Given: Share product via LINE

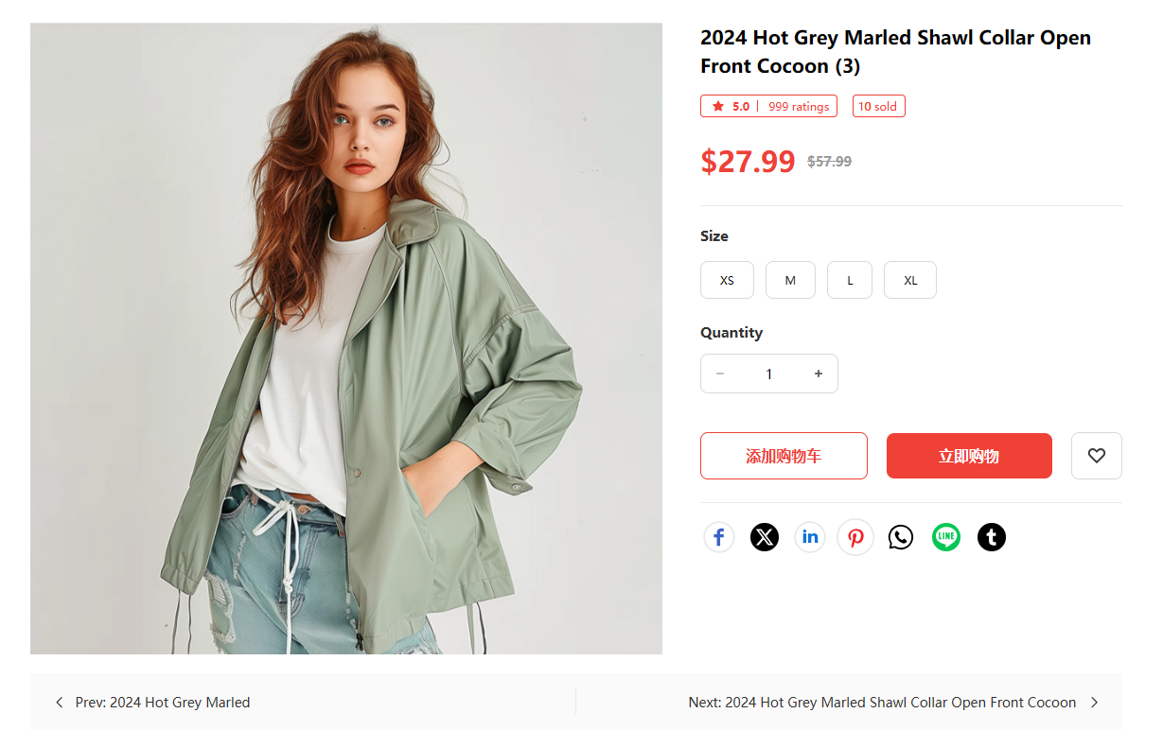Looking at the screenshot, I should pos(946,538).
